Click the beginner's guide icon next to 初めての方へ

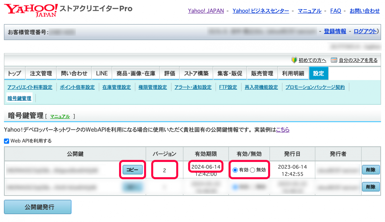pyautogui.click(x=293, y=60)
